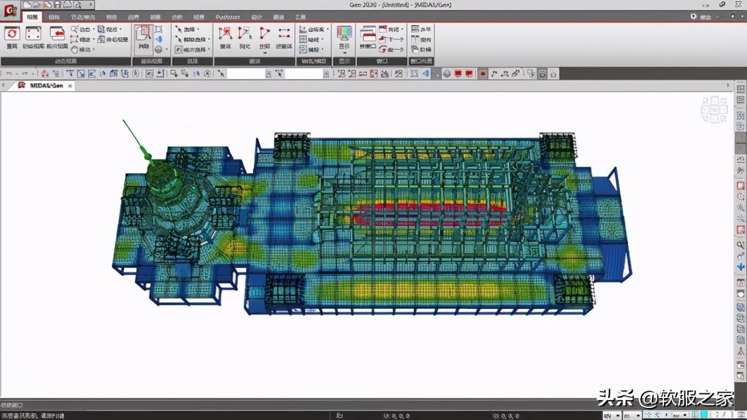Open the MIDAS application logo menu
This screenshot has height=420, width=747.
tap(10, 11)
